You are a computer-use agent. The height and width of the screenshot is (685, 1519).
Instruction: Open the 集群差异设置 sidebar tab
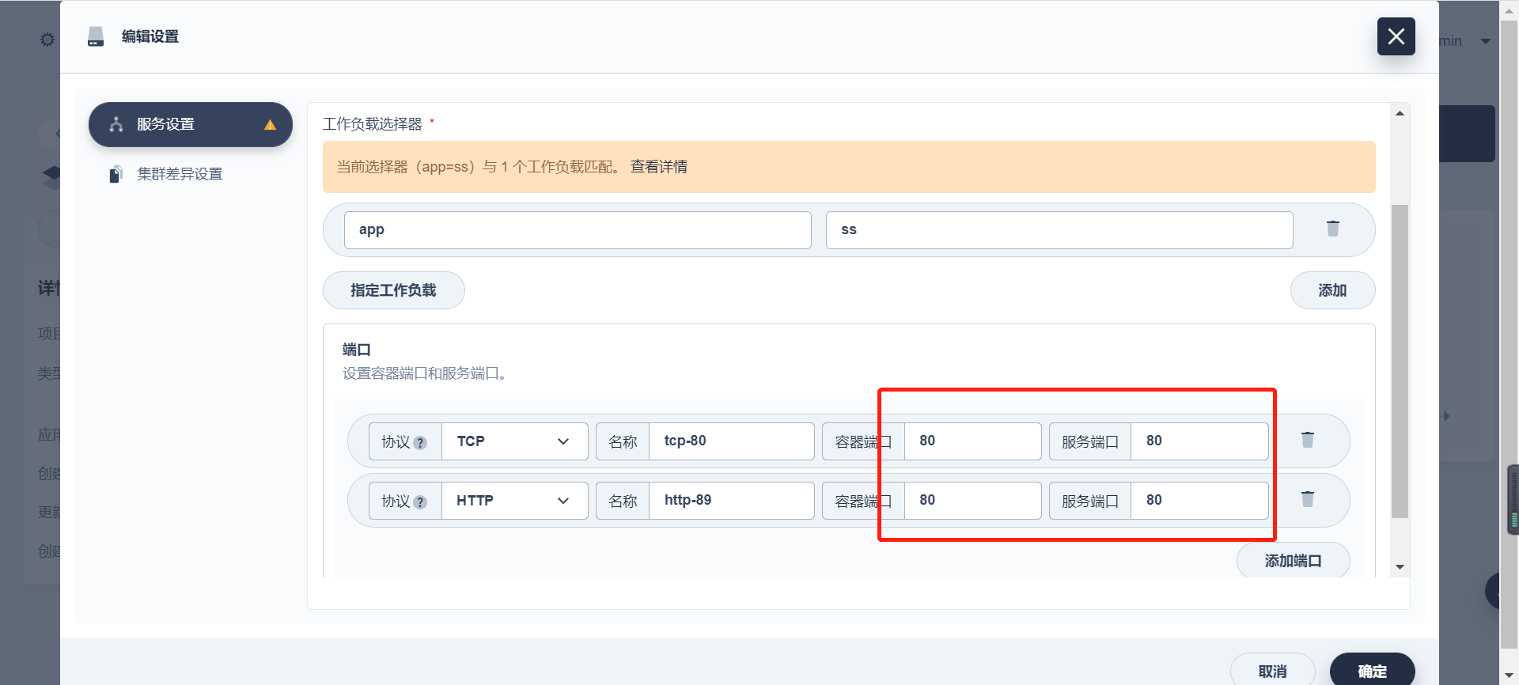(x=180, y=174)
